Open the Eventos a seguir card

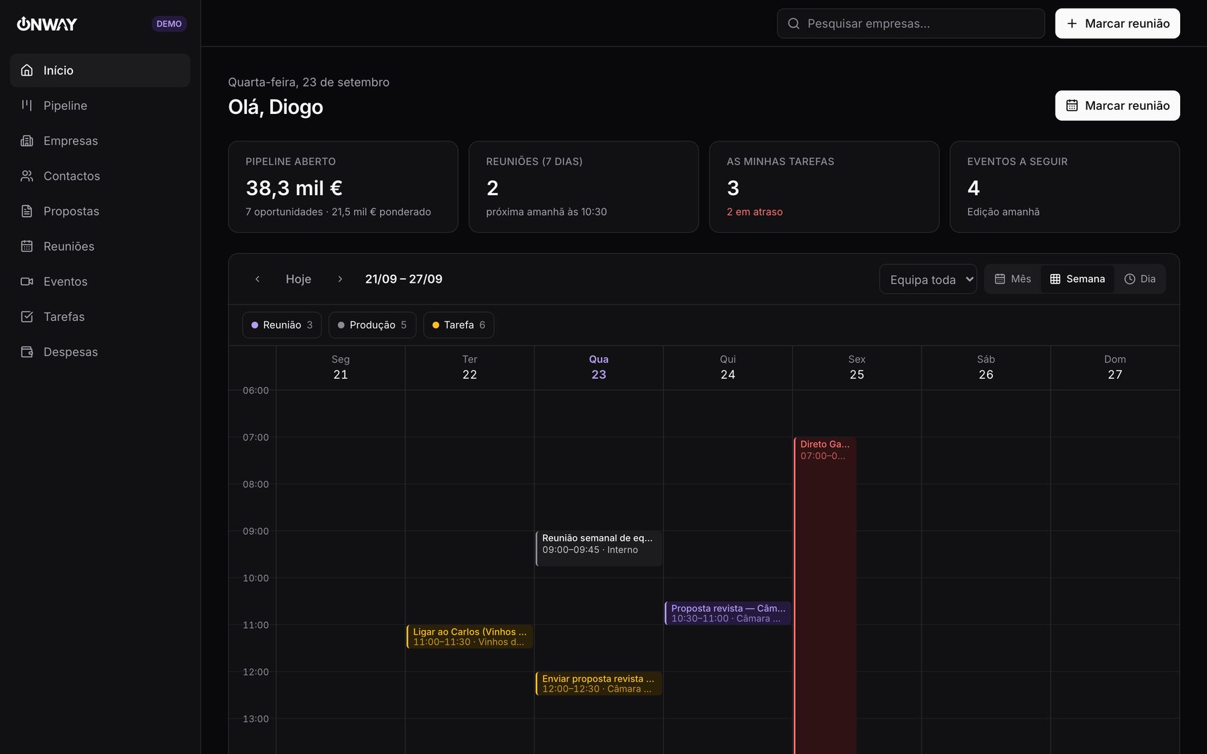pyautogui.click(x=1064, y=187)
